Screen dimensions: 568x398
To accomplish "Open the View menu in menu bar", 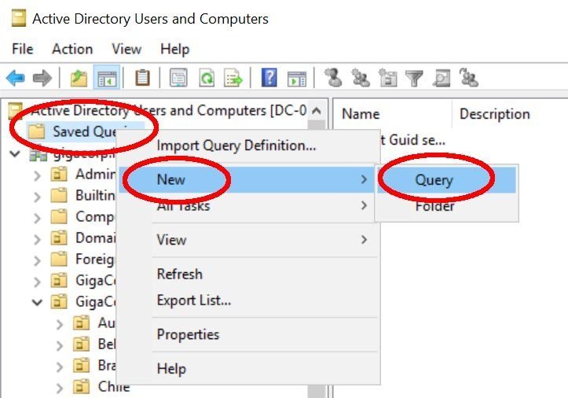I will click(x=126, y=49).
